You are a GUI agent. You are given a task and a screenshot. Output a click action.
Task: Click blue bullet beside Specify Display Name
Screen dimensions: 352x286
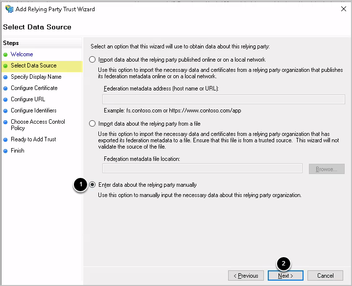[x=5, y=77]
